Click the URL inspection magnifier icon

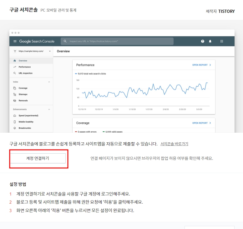pyautogui.click(x=15, y=73)
